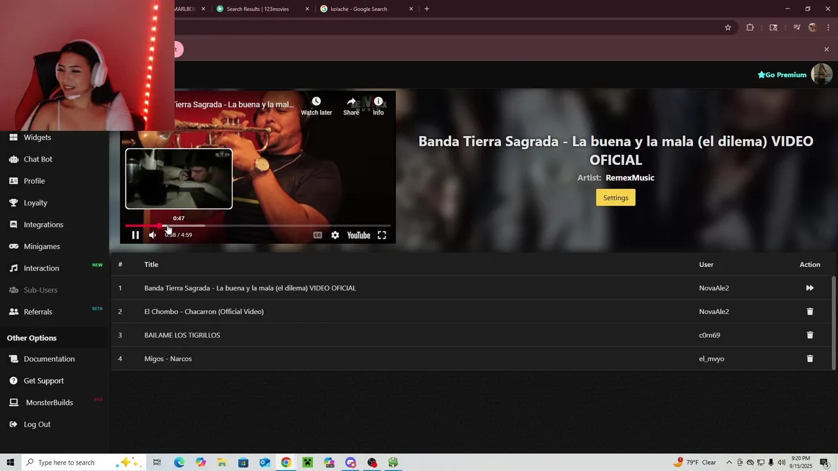Open the Integrations sidebar item

point(43,224)
